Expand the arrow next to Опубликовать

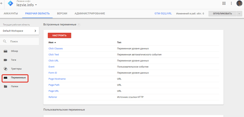pos(239,14)
